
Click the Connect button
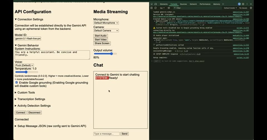[x=21, y=112]
